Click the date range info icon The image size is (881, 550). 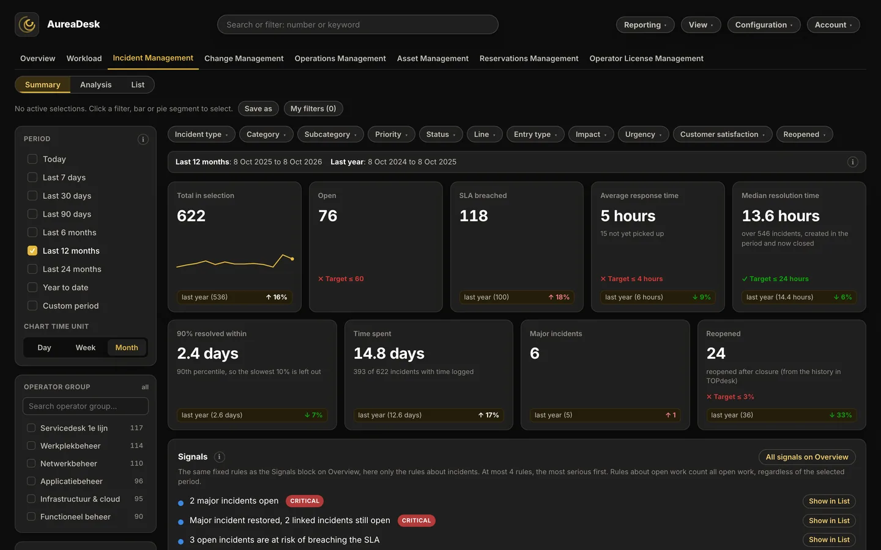852,162
